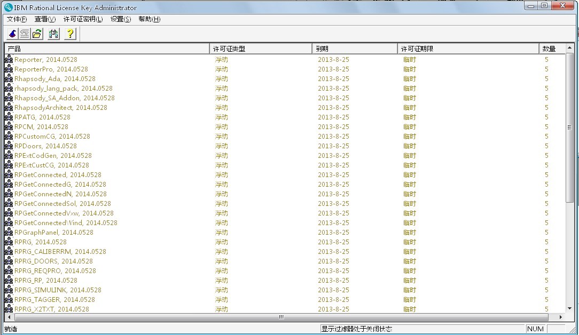This screenshot has width=579, height=335.
Task: Click the icon beside RPRG_SIMULINK row
Action: 9,290
